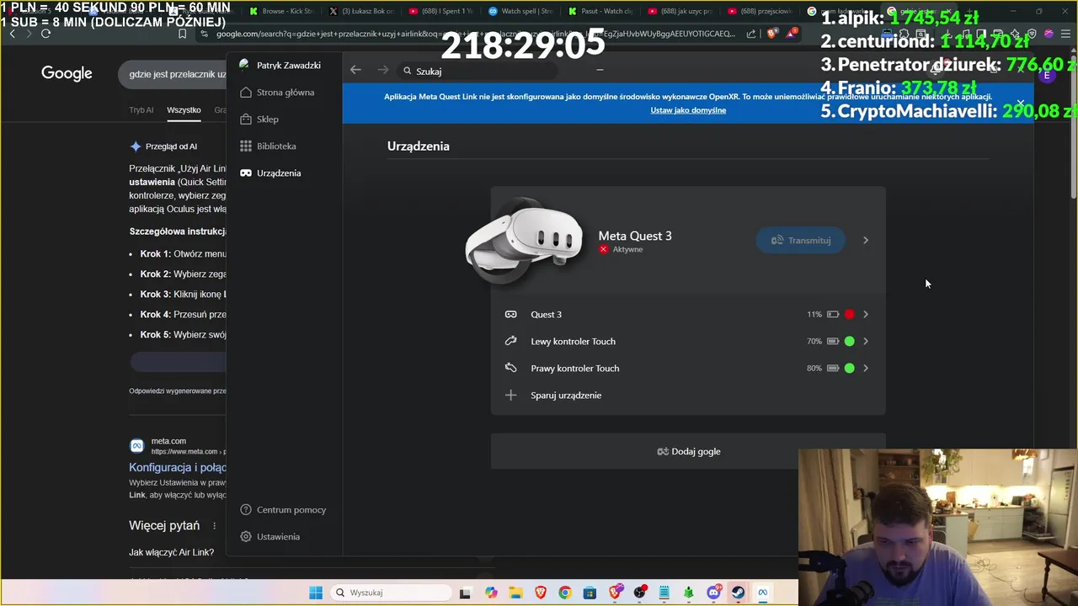This screenshot has width=1078, height=606.
Task: Open Notepad from the taskbar
Action: point(664,593)
